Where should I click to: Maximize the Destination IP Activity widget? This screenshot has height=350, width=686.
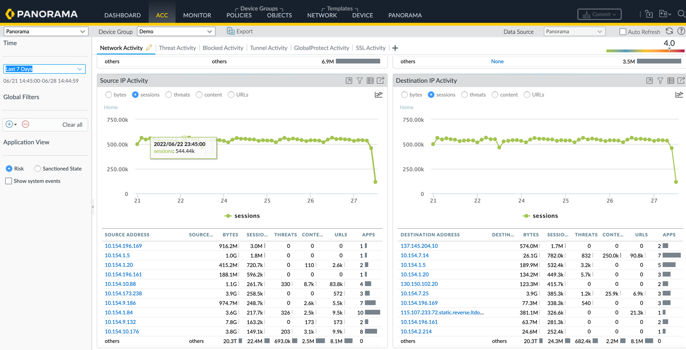point(649,81)
